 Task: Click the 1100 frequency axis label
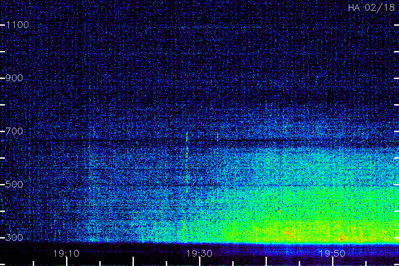[x=17, y=25]
